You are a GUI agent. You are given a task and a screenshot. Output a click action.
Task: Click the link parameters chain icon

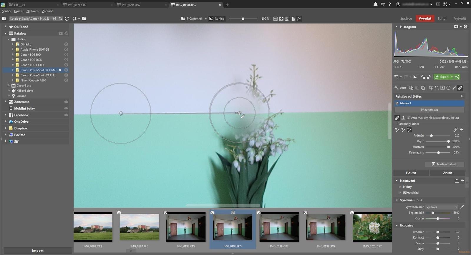coord(455,130)
